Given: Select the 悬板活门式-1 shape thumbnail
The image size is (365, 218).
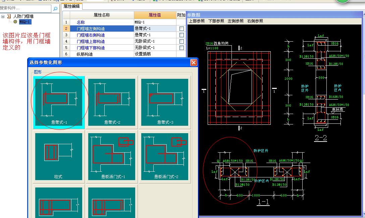Looking at the screenshot, I should tap(112, 157).
